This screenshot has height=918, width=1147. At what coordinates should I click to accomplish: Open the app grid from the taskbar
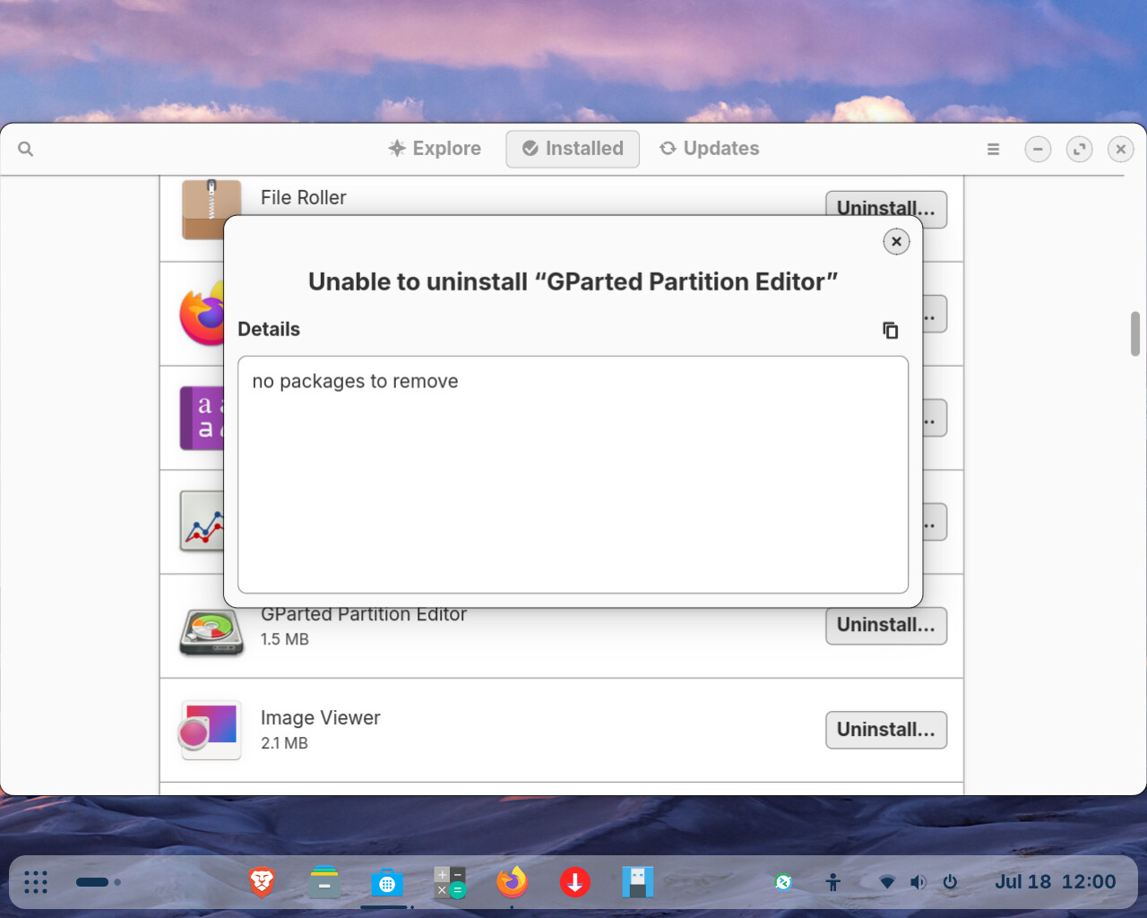click(x=36, y=882)
